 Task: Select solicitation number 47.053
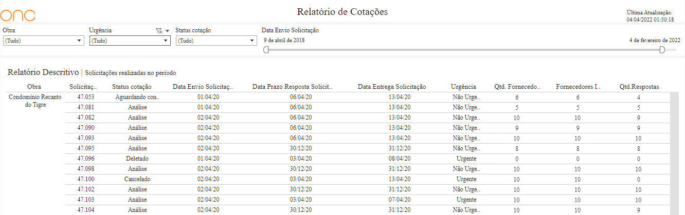(85, 97)
